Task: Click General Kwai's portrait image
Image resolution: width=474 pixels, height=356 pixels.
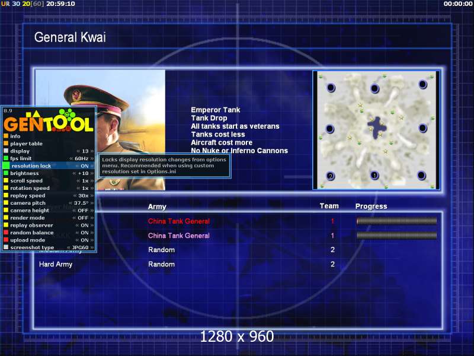Action: pos(100,130)
